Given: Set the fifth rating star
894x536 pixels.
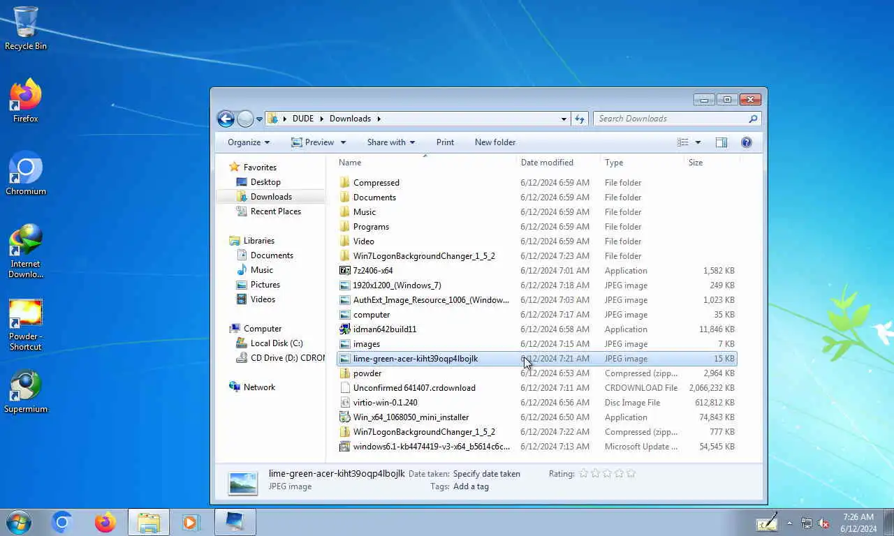Looking at the screenshot, I should (x=631, y=473).
